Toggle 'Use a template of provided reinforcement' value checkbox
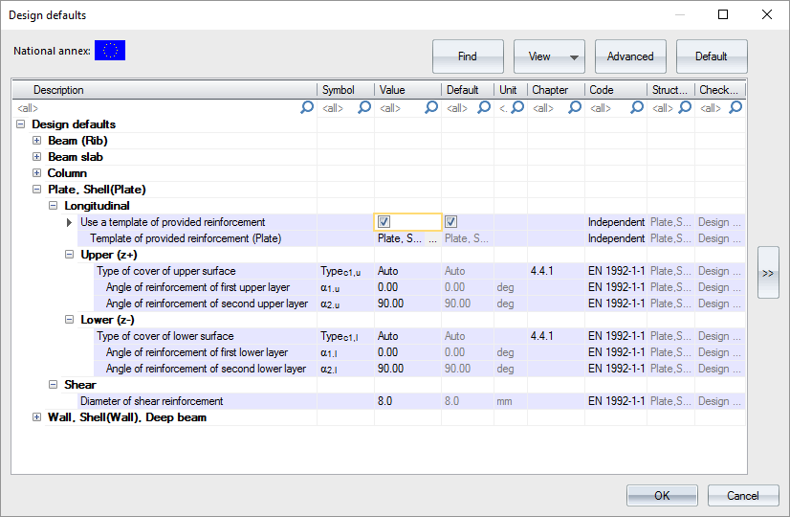This screenshot has width=790, height=517. click(384, 222)
